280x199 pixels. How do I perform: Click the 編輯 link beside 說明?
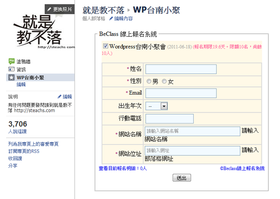point(67,96)
